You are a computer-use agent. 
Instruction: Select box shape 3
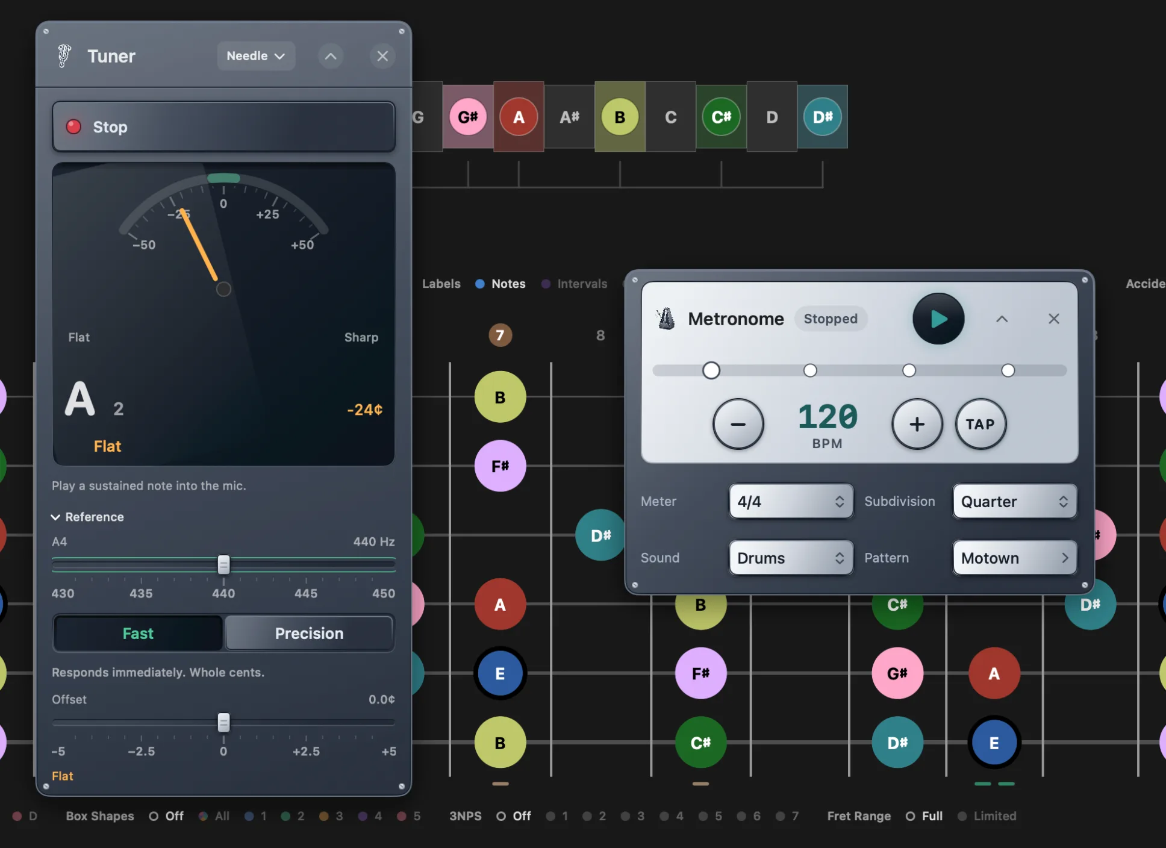[331, 816]
